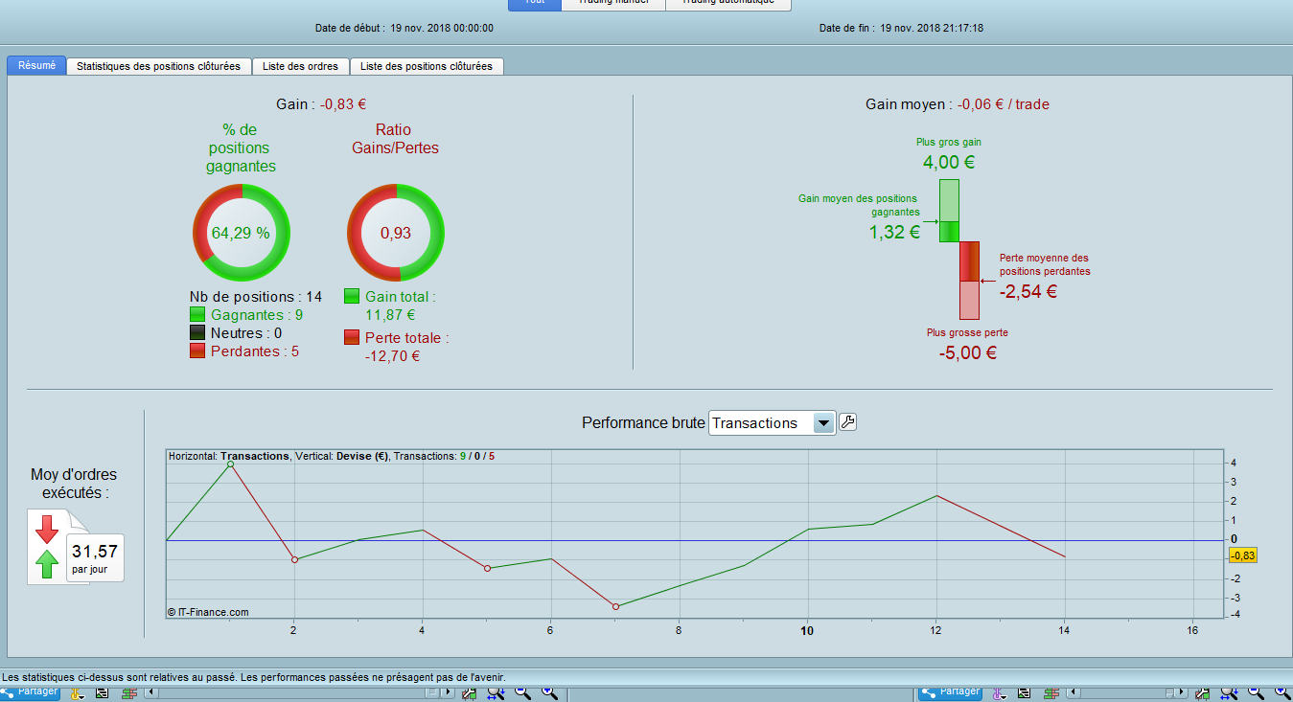Click the chart peak marker at transaction 1
Image resolution: width=1293 pixels, height=702 pixels.
click(230, 464)
